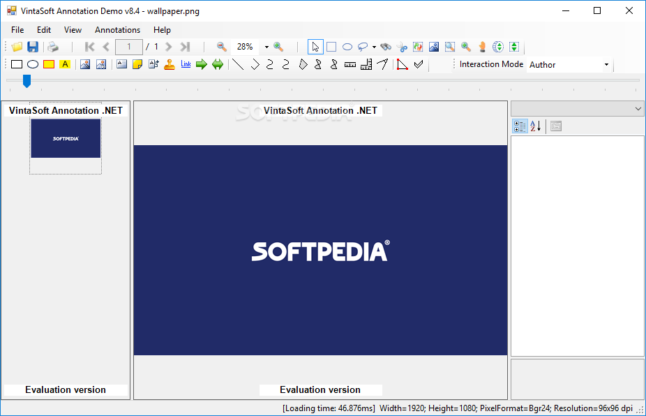Click the rotate image tool icon
The height and width of the screenshot is (416, 646).
[x=418, y=47]
